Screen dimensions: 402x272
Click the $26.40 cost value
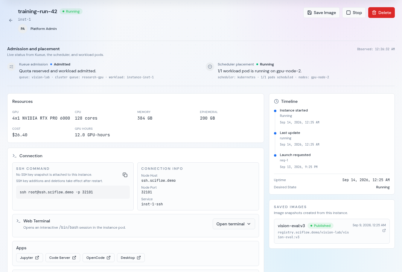[20, 135]
